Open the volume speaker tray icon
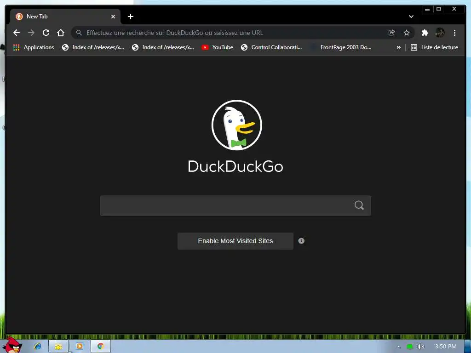Viewport: 471px width, 353px height. point(420,347)
